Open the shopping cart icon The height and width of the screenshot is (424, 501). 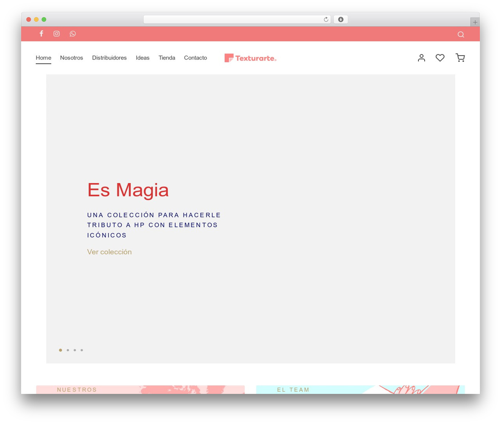[x=460, y=58]
